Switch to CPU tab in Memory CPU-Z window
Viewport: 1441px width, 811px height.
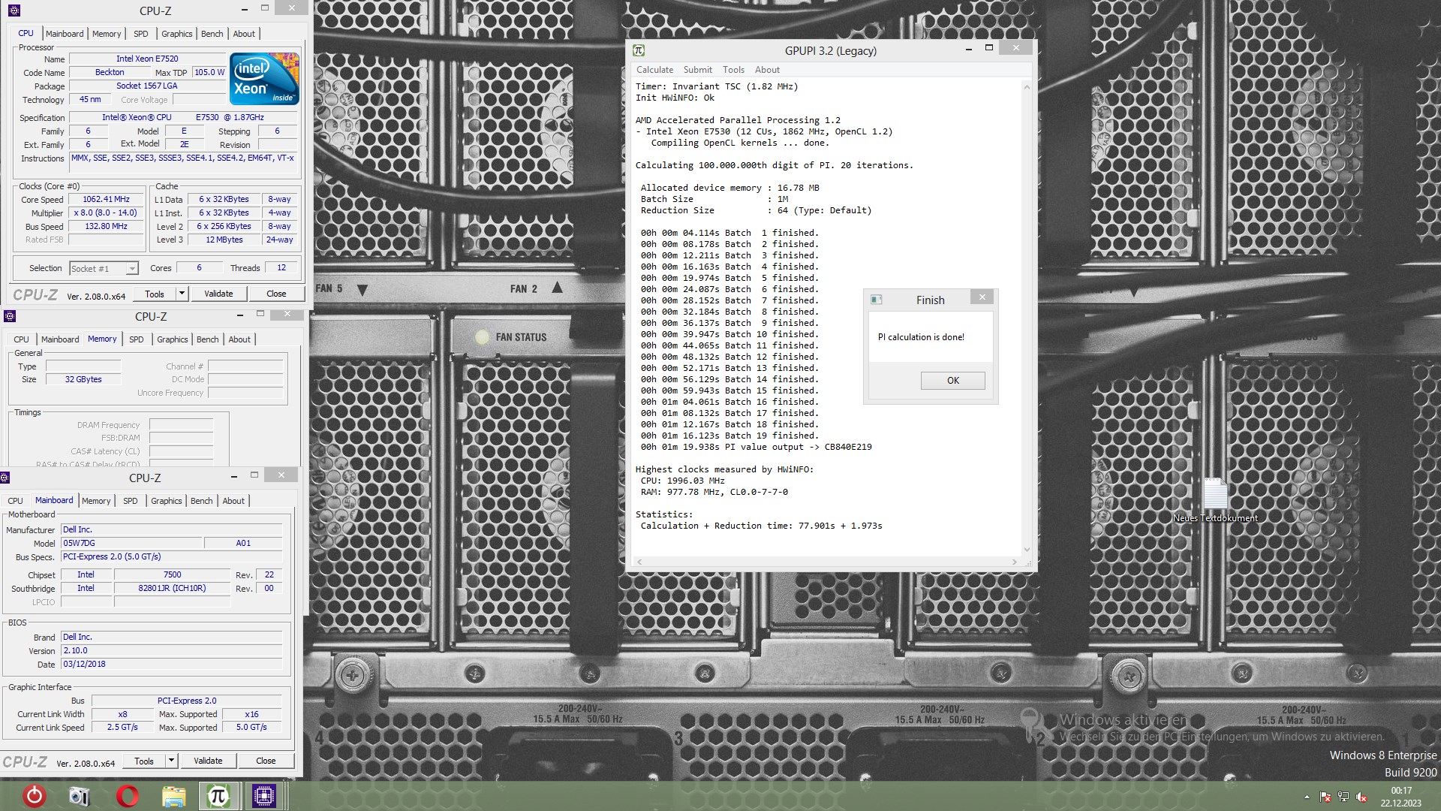tap(22, 339)
